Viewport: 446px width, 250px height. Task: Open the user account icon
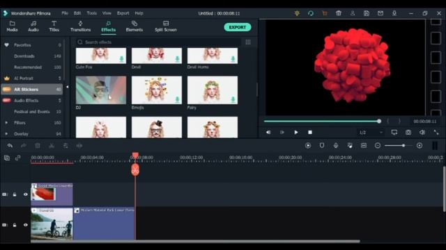[x=353, y=13]
